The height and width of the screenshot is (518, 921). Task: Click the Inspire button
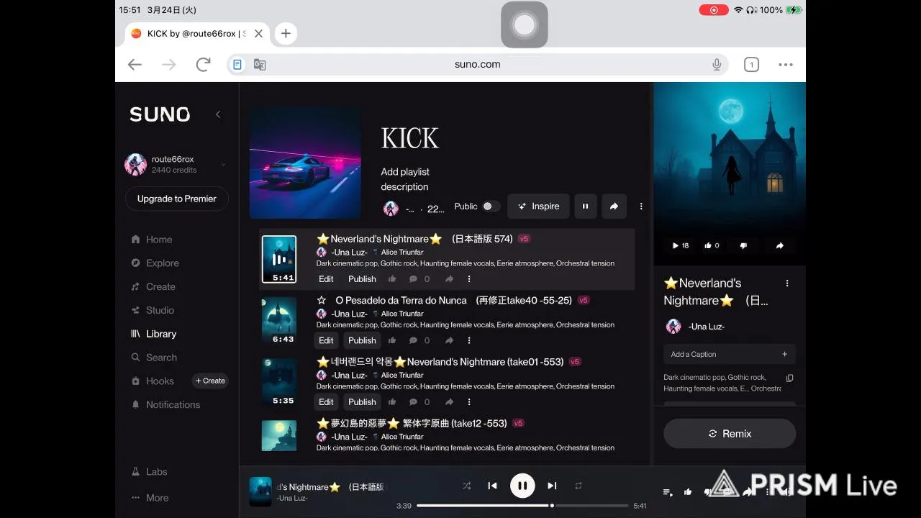[538, 206]
